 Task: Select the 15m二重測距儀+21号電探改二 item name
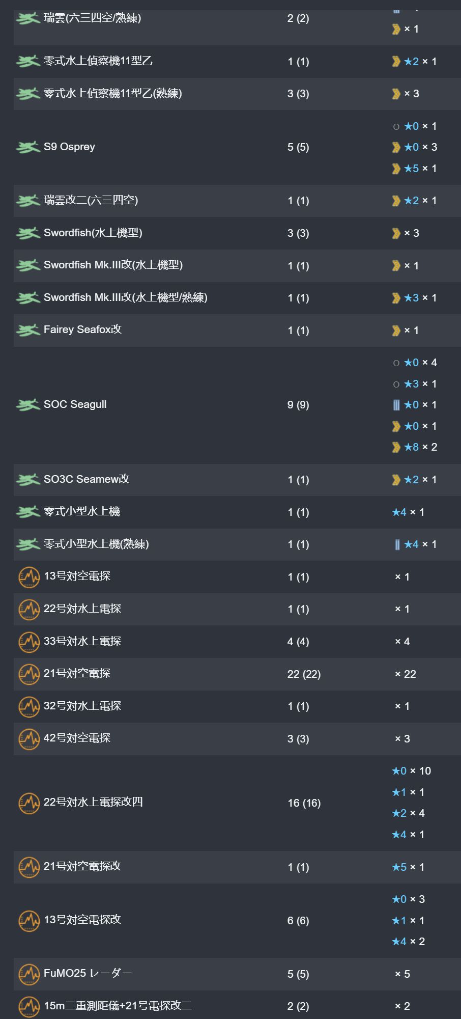point(118,1006)
